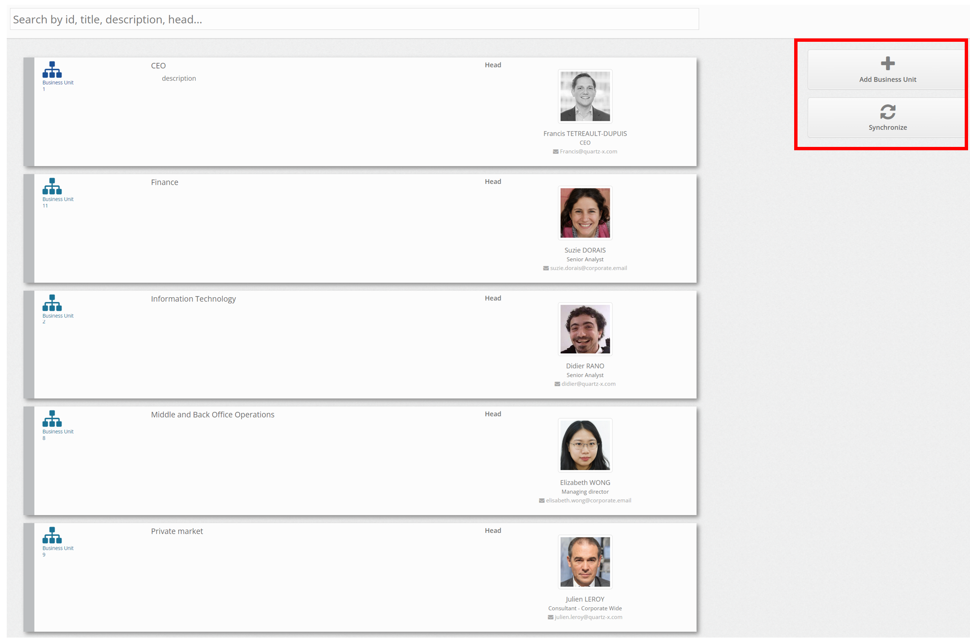Viewport: 970px width, 638px height.
Task: Click julien.leroy@quartz-x.com email link
Action: click(x=588, y=617)
